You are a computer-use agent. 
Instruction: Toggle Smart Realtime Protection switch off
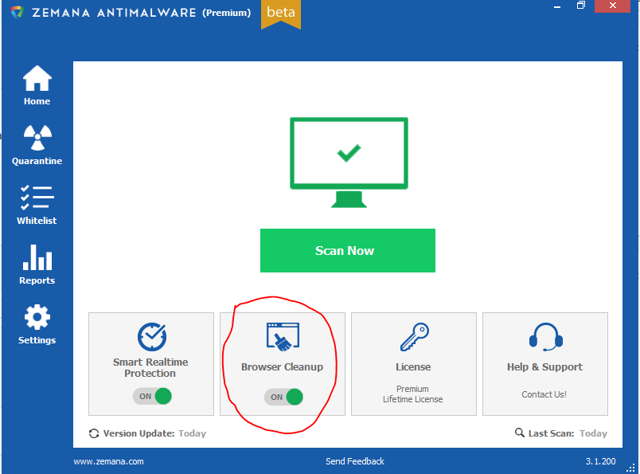point(152,397)
